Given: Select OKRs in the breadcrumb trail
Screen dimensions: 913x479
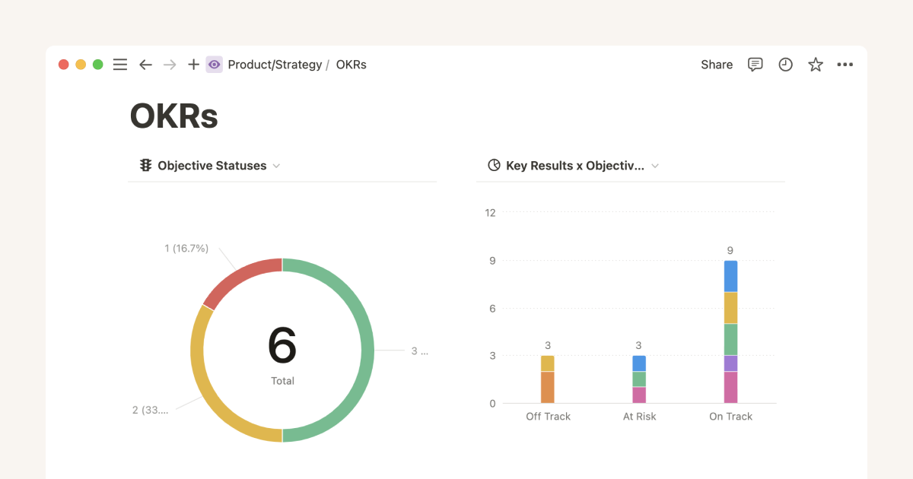Looking at the screenshot, I should pyautogui.click(x=351, y=65).
